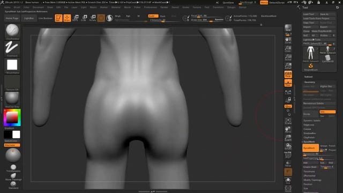This screenshot has width=343, height=193.
Task: Toggle Local symmetry button
Action: click(288, 92)
